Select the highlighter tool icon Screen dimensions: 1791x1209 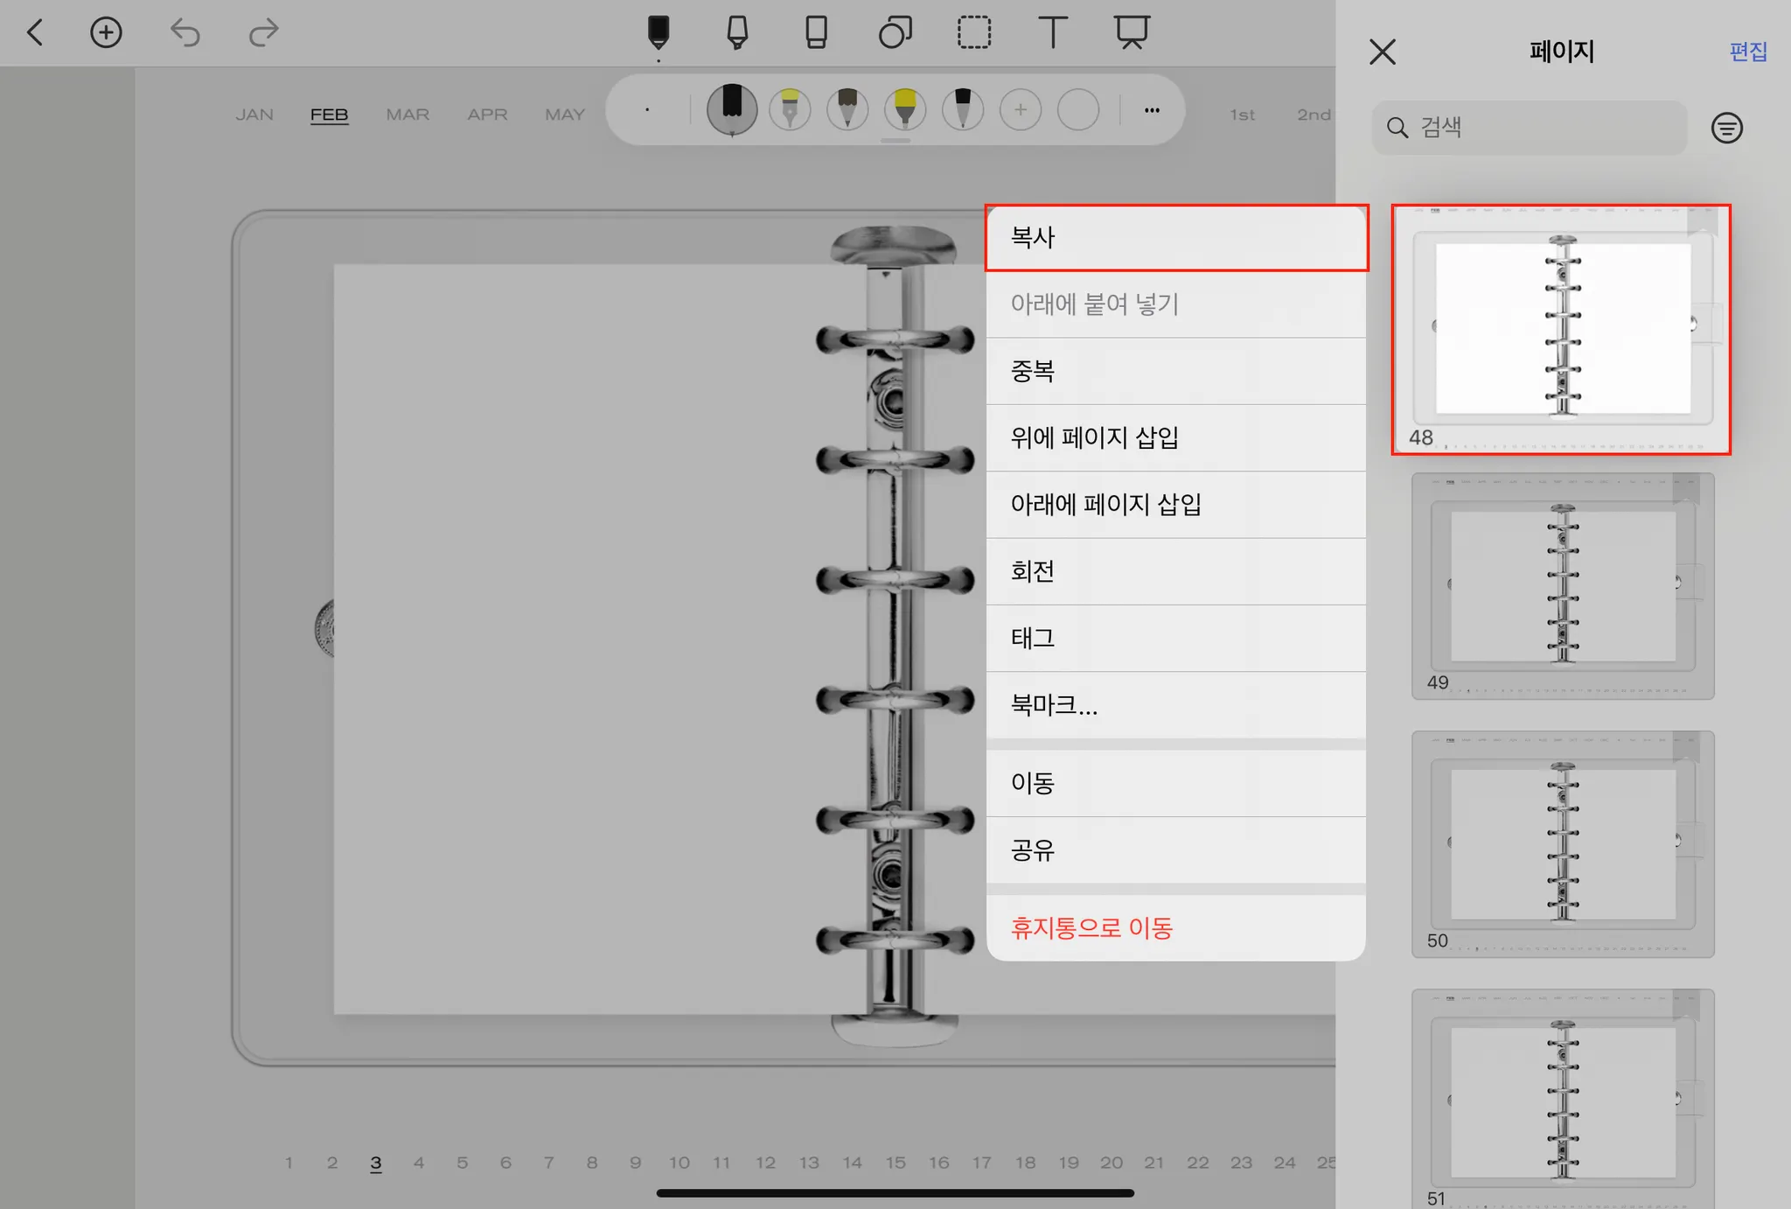[737, 32]
